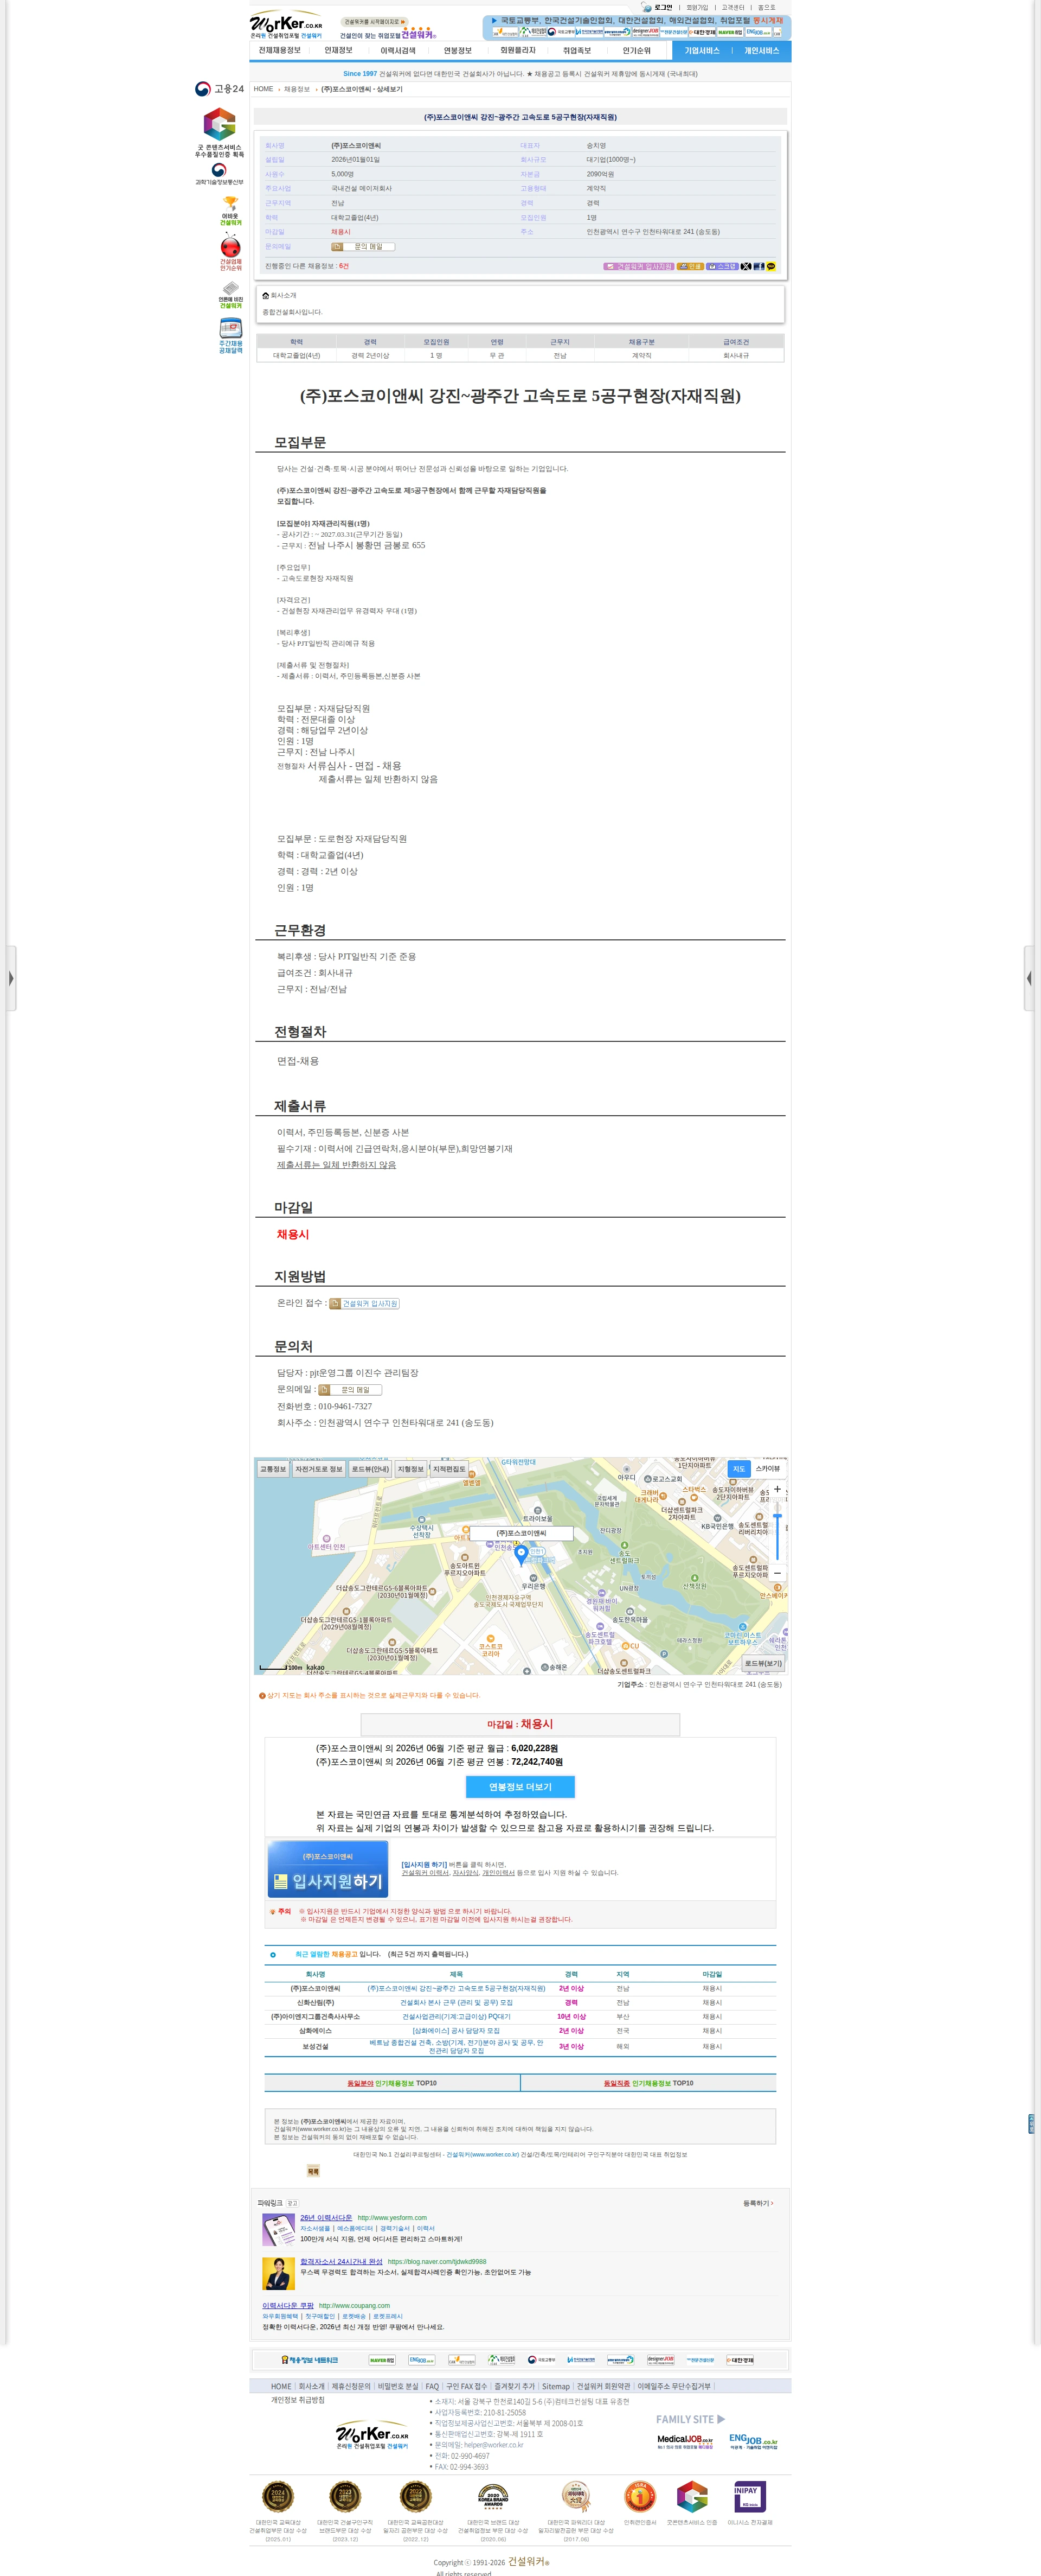
Task: Click 로드뷰[보기] on the map
Action: coord(763,1663)
